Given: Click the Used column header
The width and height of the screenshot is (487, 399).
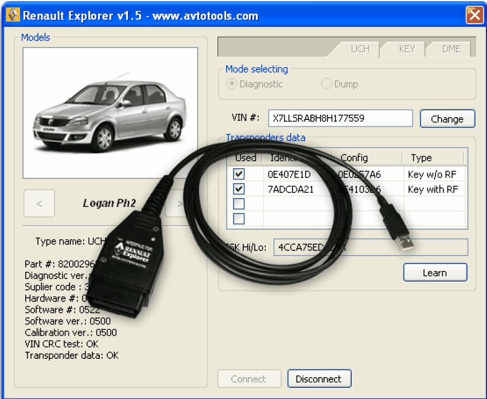Looking at the screenshot, I should 246,158.
